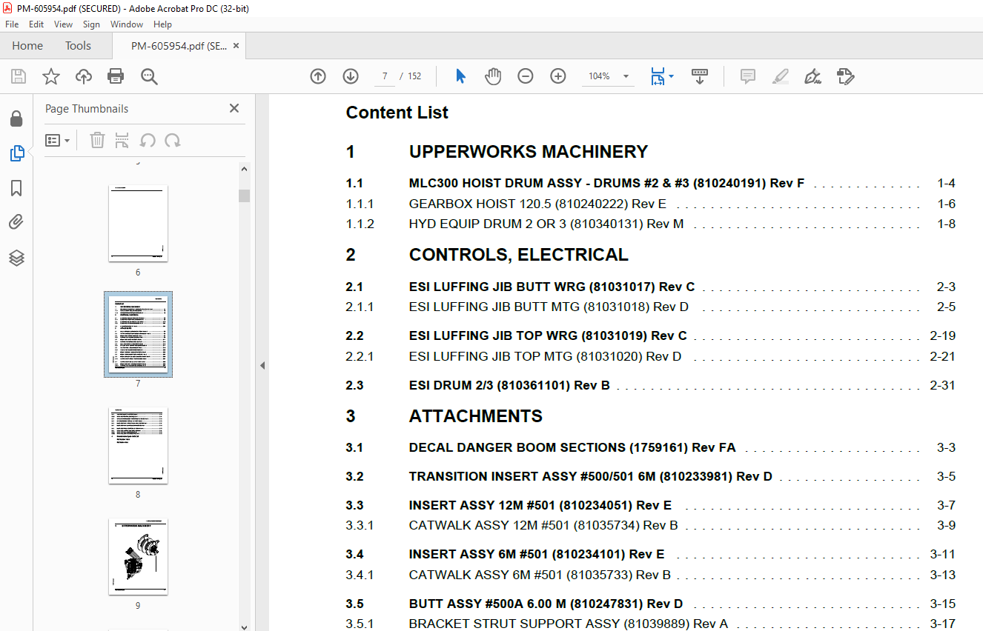This screenshot has width=983, height=631.
Task: Select the page 8 thumbnail
Action: (x=138, y=445)
